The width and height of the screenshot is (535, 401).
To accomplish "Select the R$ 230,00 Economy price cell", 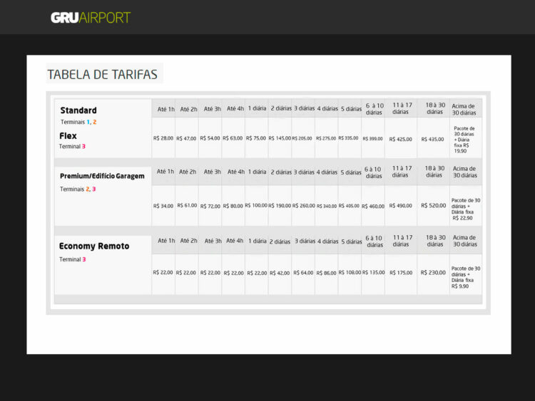I will 434,272.
